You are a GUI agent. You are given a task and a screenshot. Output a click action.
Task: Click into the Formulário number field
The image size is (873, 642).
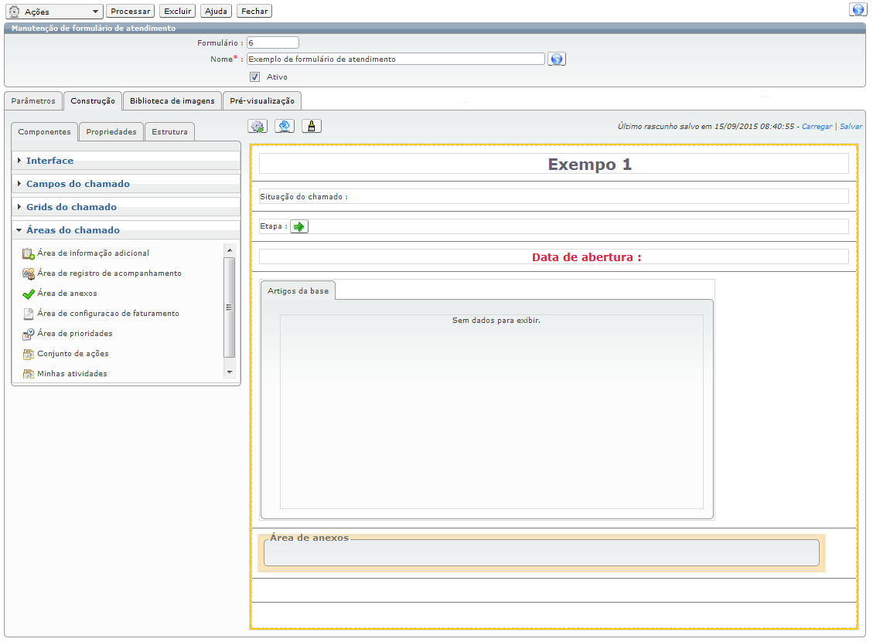273,42
